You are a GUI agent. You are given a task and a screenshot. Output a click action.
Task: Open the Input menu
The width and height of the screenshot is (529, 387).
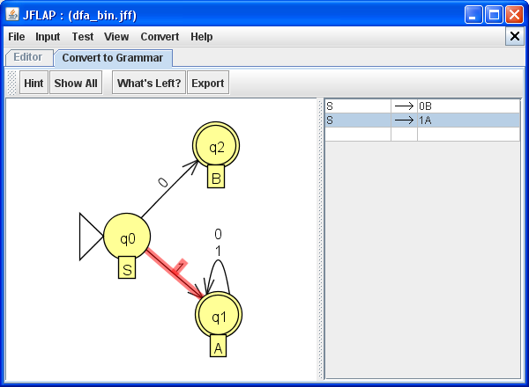click(48, 37)
